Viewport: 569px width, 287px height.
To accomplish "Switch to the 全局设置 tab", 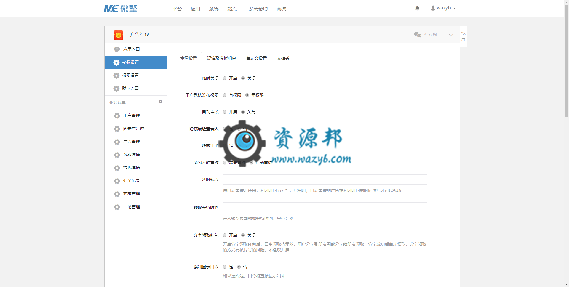I will pos(189,58).
